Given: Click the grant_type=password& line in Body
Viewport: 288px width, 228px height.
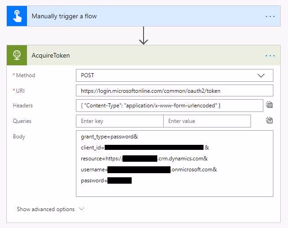Looking at the screenshot, I should click(x=109, y=137).
